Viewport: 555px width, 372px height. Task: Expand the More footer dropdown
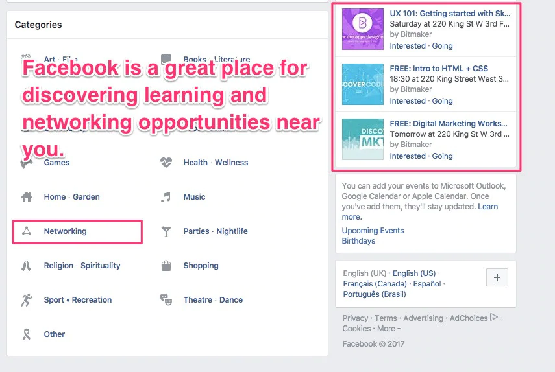tap(389, 329)
